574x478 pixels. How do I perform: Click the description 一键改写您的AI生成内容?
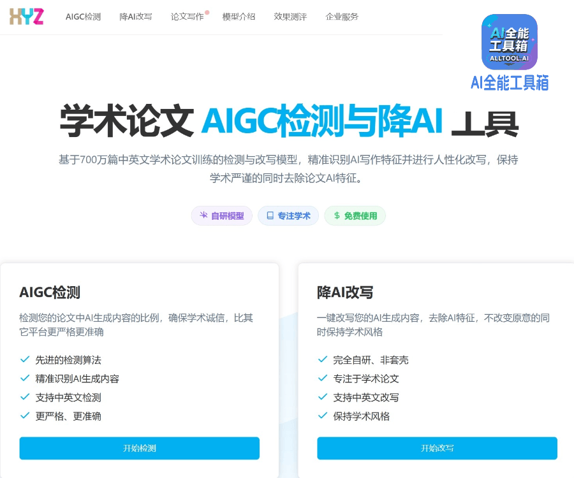[x=433, y=325]
